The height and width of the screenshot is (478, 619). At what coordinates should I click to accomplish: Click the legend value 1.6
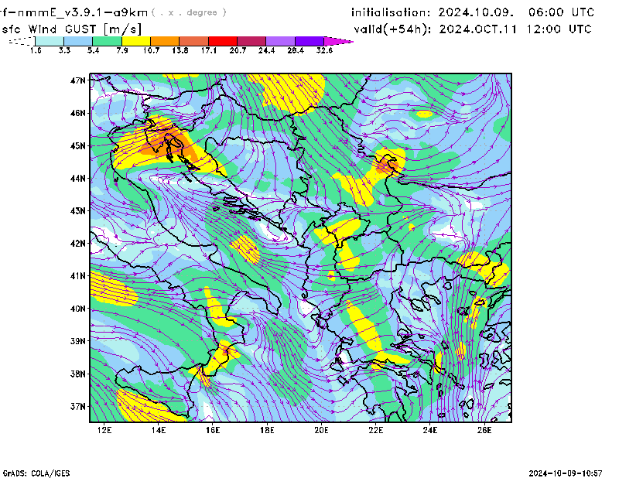(x=36, y=50)
